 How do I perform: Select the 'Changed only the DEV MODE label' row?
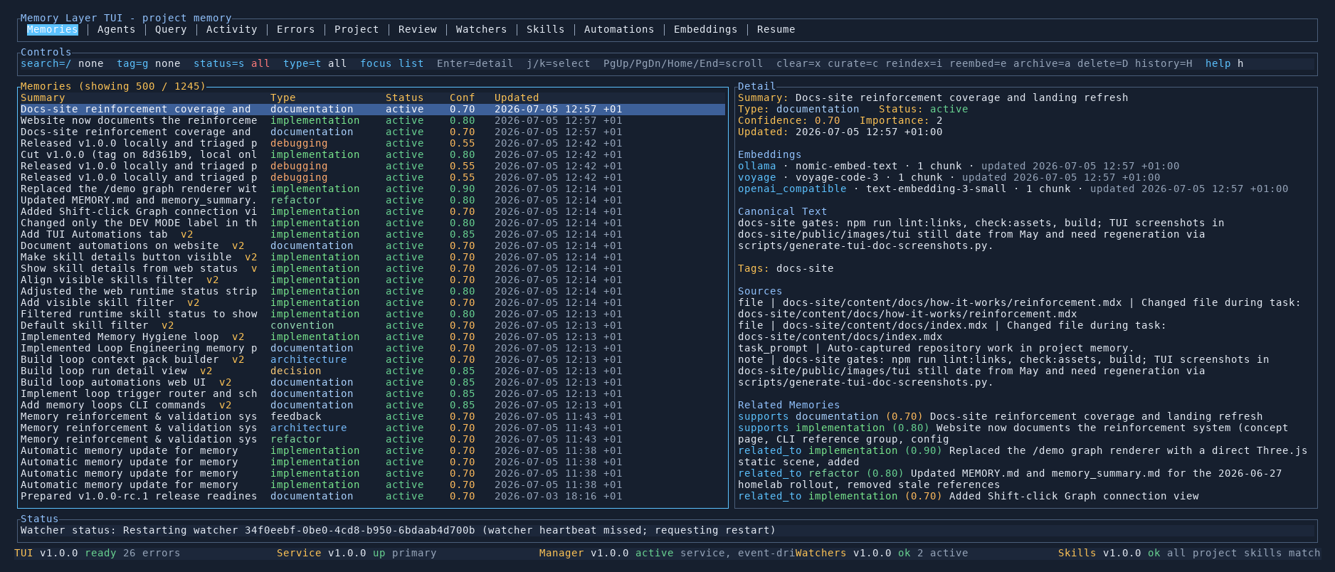pos(373,223)
